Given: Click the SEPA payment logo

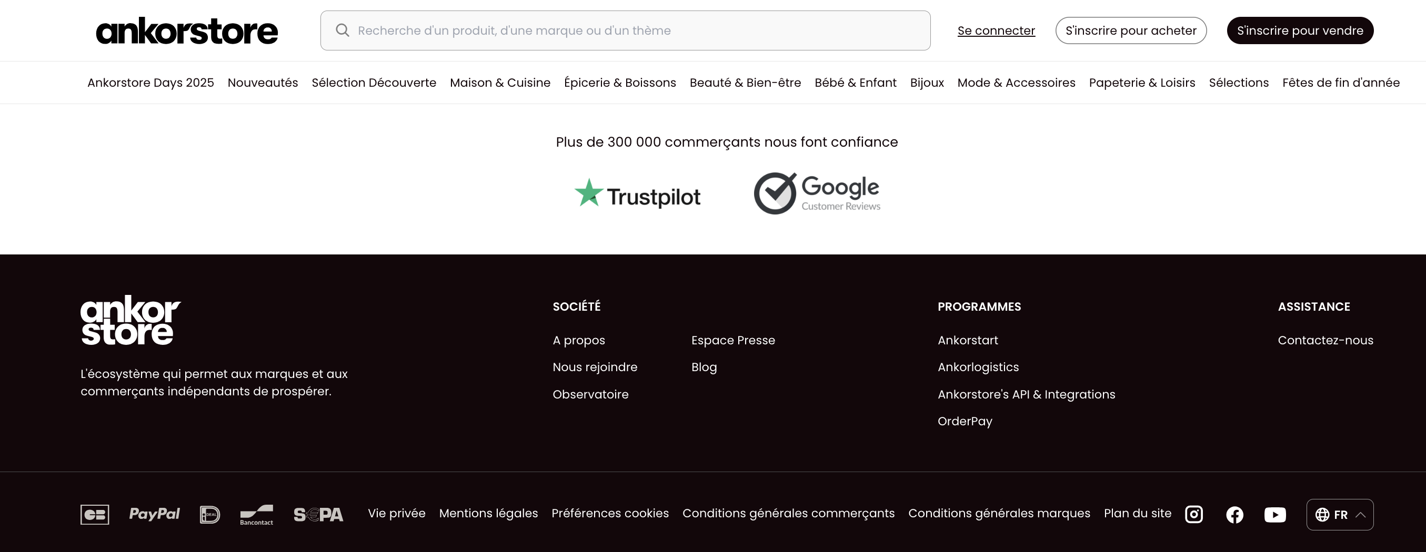Looking at the screenshot, I should [318, 515].
